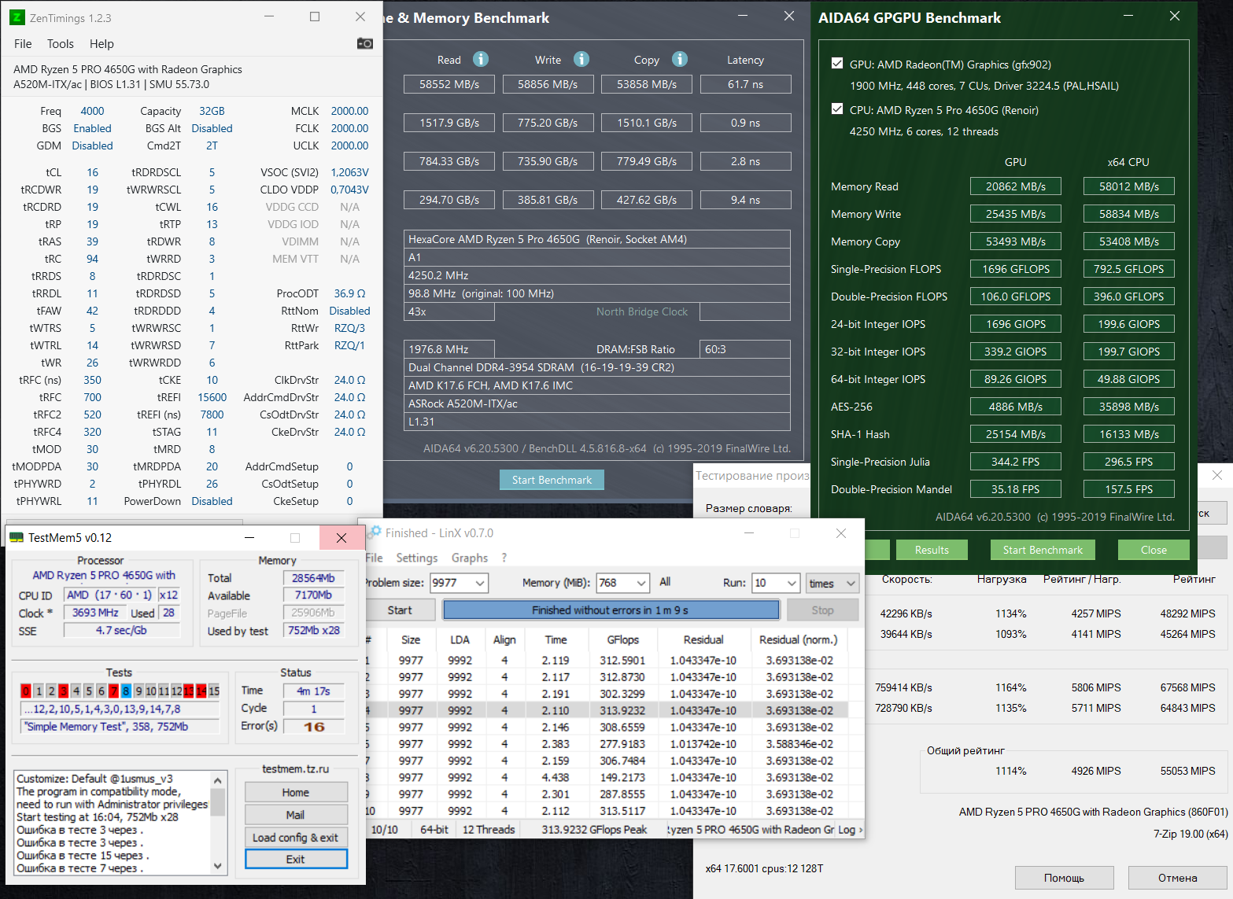Toggle the GPU AMD Radeon Graphics checkbox
This screenshot has height=899, width=1233.
click(x=837, y=64)
